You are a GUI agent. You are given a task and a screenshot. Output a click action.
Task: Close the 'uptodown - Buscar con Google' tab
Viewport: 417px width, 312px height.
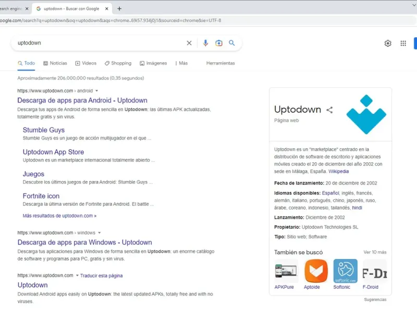click(107, 9)
